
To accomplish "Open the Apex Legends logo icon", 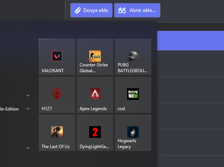I will click(x=95, y=94).
